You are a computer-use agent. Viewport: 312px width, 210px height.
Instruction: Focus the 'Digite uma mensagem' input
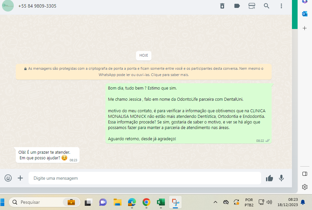[x=145, y=178]
